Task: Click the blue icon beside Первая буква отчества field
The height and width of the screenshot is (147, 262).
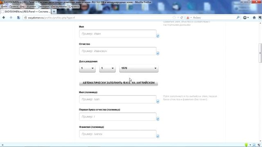Action: coord(158,119)
